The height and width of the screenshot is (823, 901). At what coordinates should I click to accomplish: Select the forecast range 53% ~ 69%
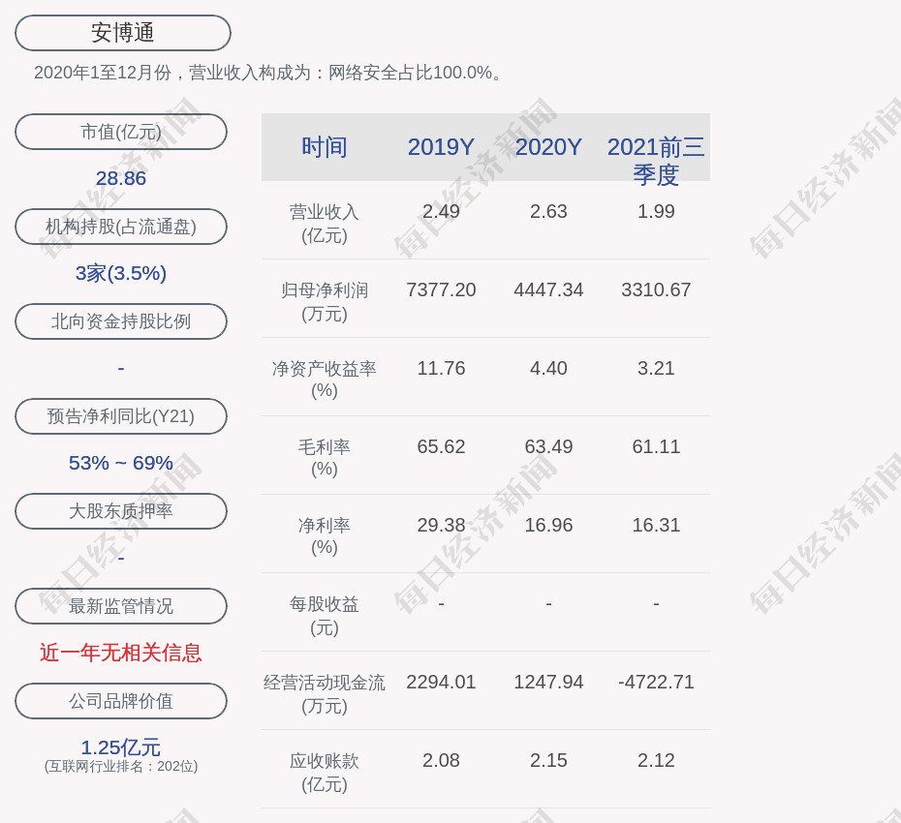pyautogui.click(x=121, y=462)
